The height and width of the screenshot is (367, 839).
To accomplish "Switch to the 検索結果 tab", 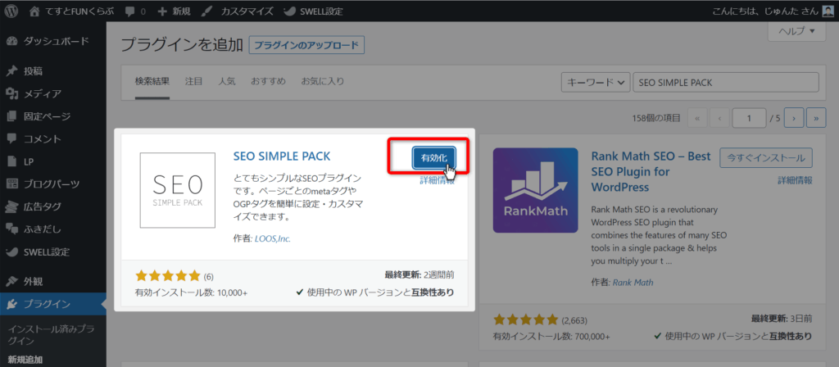I will pyautogui.click(x=152, y=81).
